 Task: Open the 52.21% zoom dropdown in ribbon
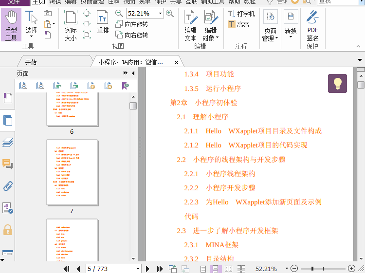pyautogui.click(x=160, y=14)
